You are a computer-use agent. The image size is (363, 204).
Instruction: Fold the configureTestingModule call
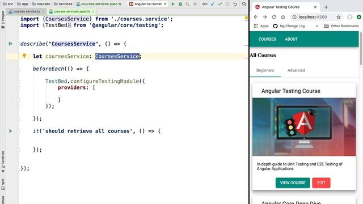click(x=18, y=81)
